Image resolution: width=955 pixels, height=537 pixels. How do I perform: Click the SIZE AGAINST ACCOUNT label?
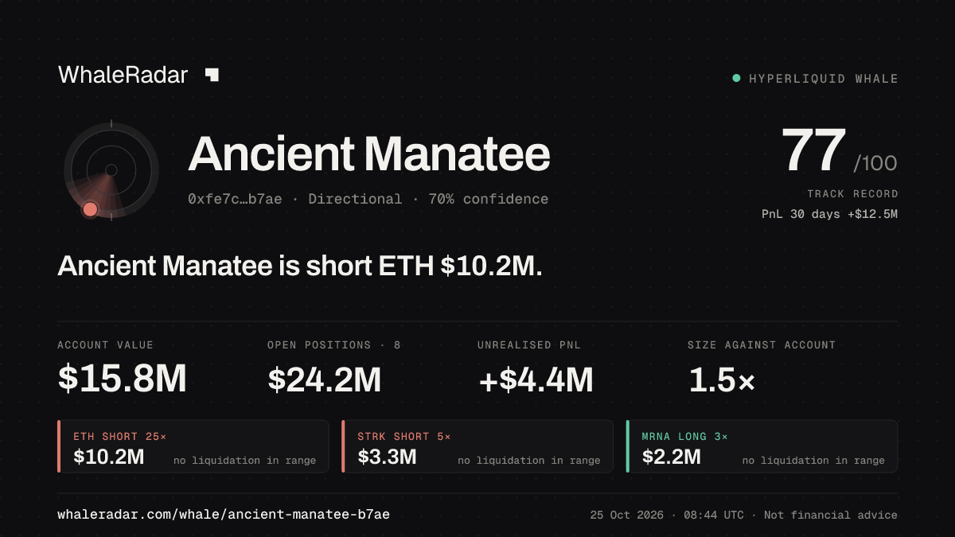point(762,345)
